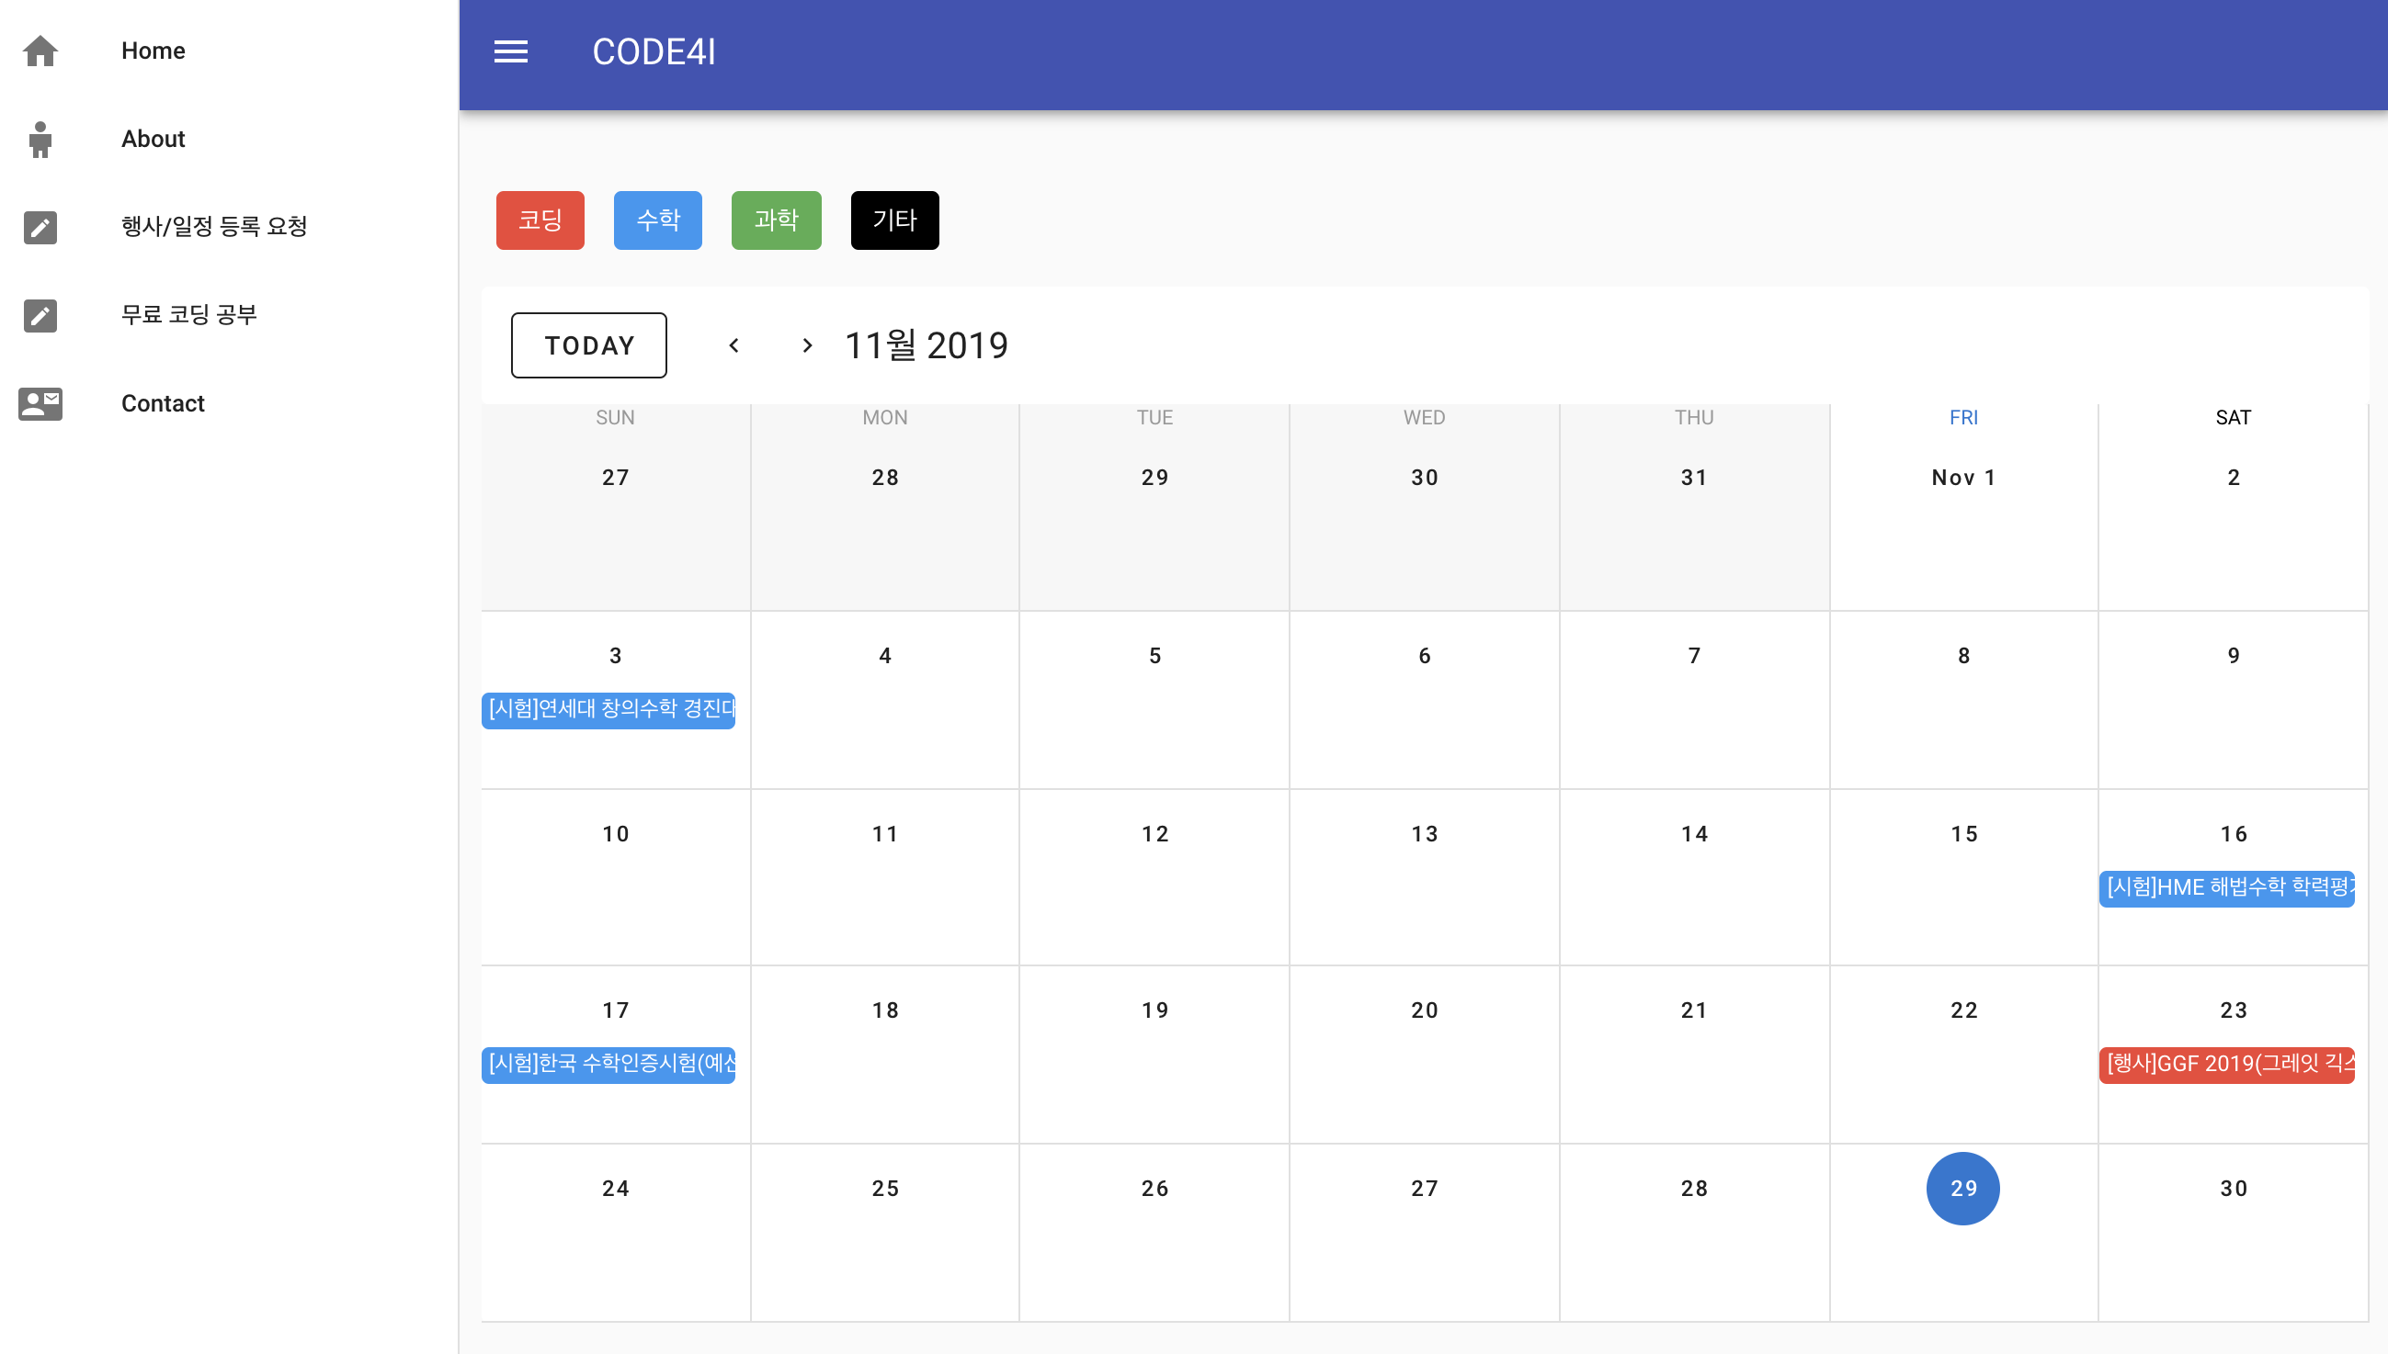Open the red GGF 2019 event

click(2227, 1065)
